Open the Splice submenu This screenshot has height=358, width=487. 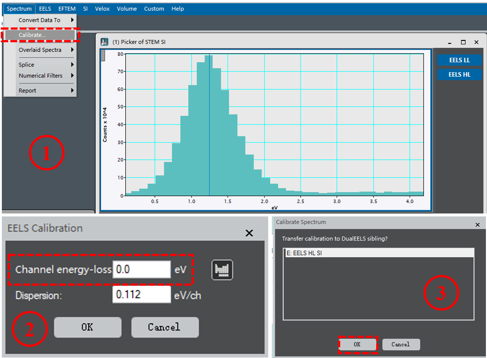27,64
